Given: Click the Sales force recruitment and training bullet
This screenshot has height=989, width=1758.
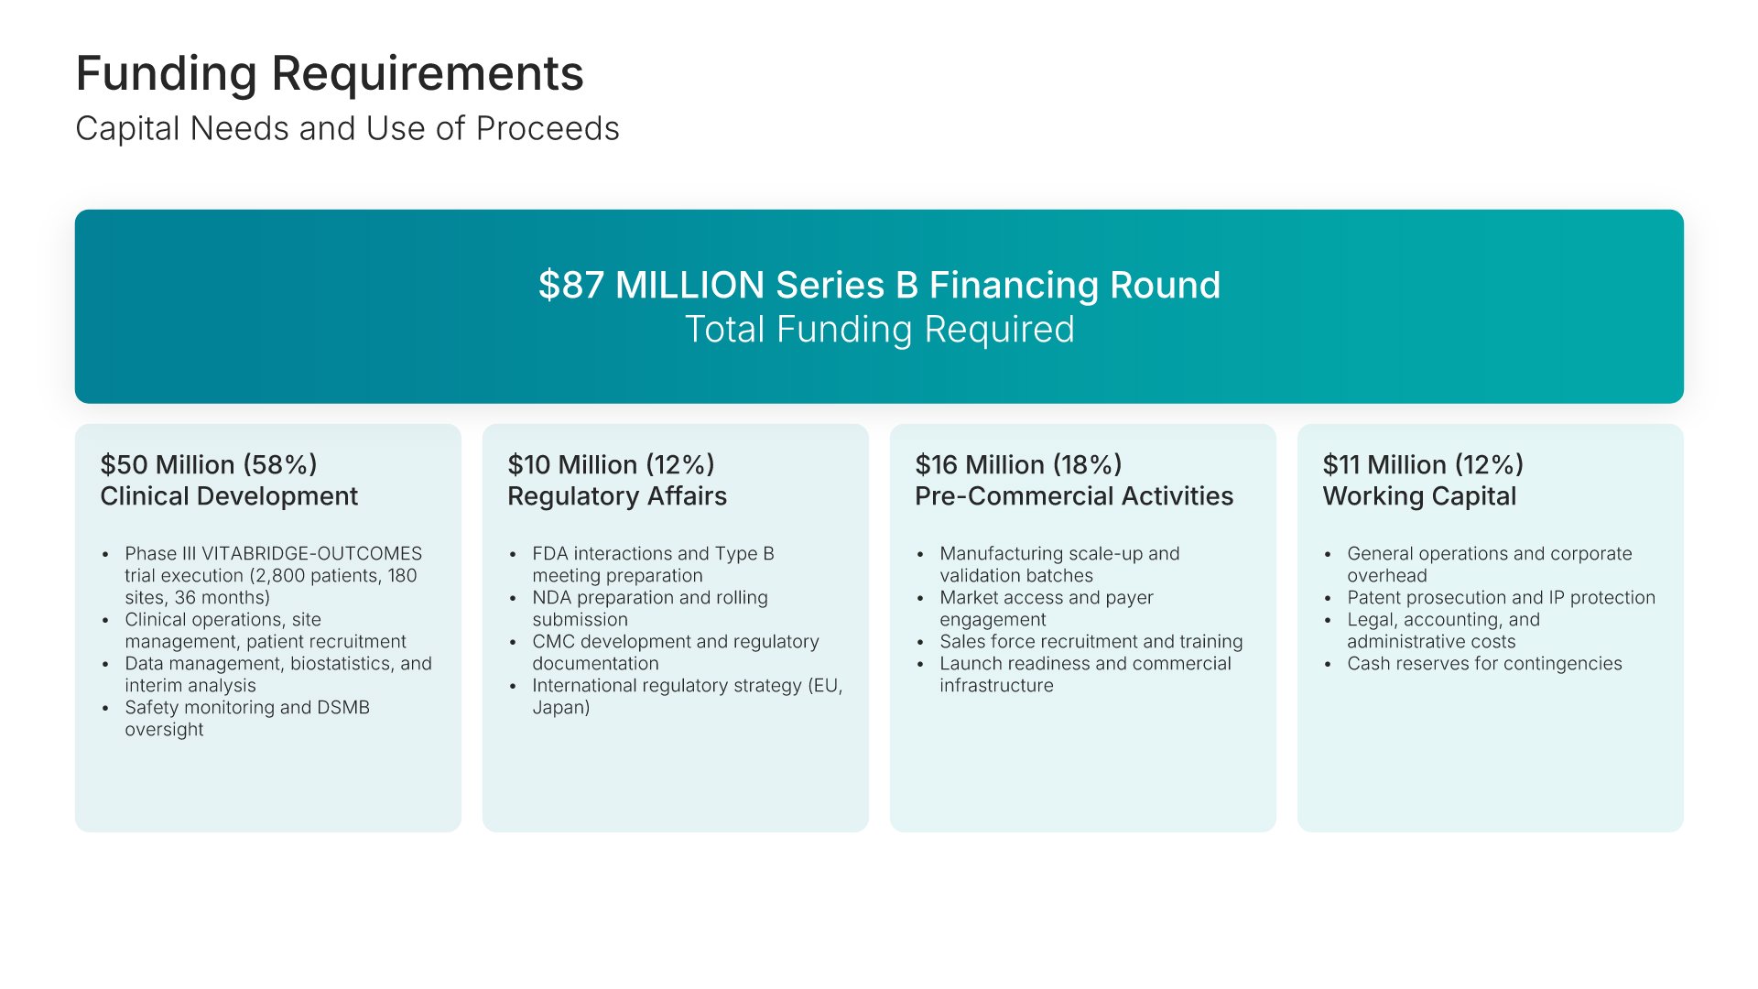Looking at the screenshot, I should (x=1091, y=641).
